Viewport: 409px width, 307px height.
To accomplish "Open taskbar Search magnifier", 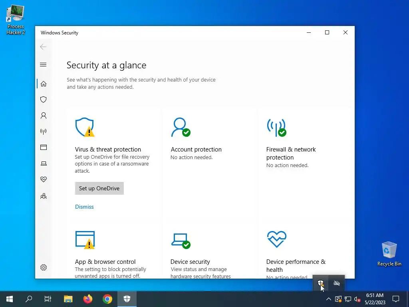I will 29,299.
